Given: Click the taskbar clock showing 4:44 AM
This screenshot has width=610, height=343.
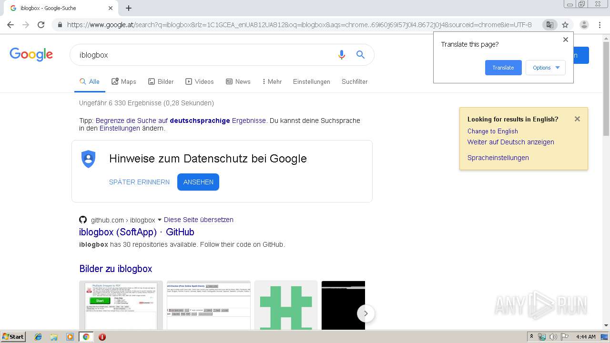Looking at the screenshot, I should coord(586,337).
